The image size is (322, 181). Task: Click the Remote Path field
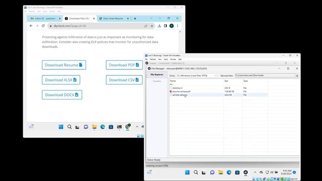[265, 75]
